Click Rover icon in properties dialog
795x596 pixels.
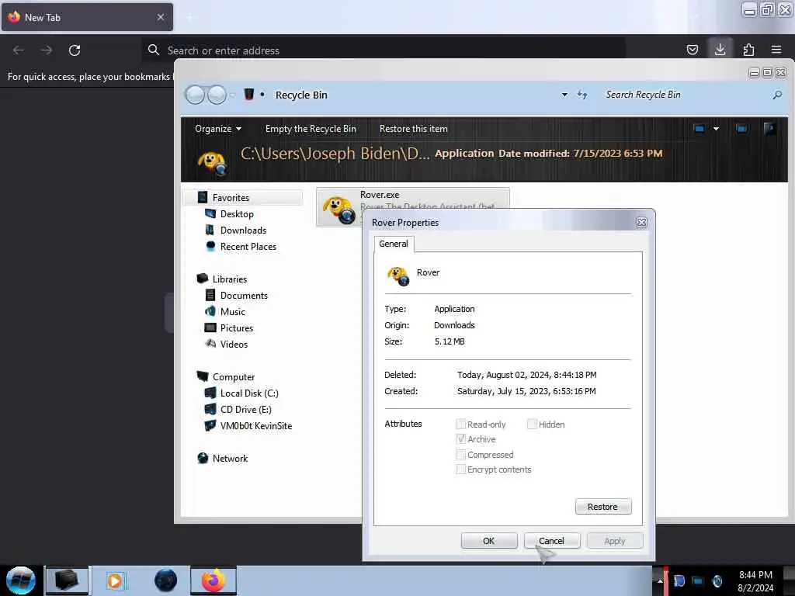click(x=398, y=275)
